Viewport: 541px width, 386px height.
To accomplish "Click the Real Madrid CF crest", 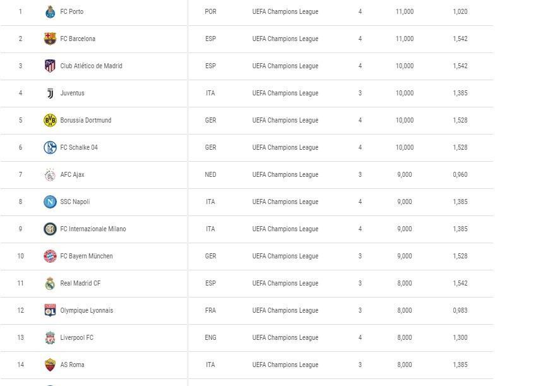I will pyautogui.click(x=50, y=284).
